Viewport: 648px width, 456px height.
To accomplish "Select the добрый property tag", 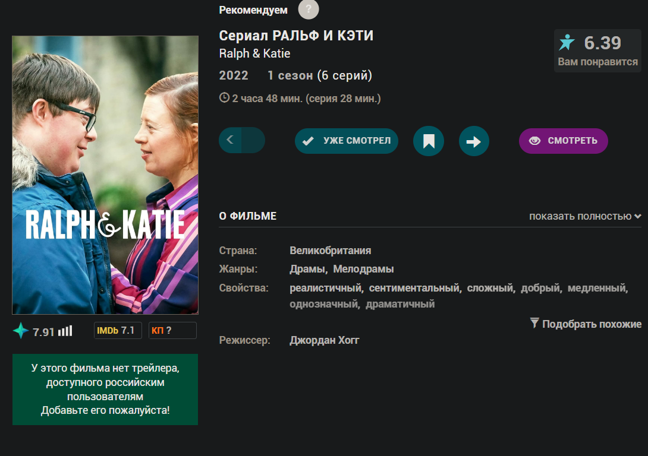I will click(x=540, y=288).
